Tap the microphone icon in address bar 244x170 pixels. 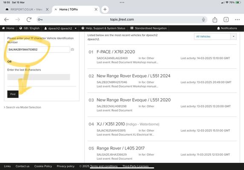203,20
